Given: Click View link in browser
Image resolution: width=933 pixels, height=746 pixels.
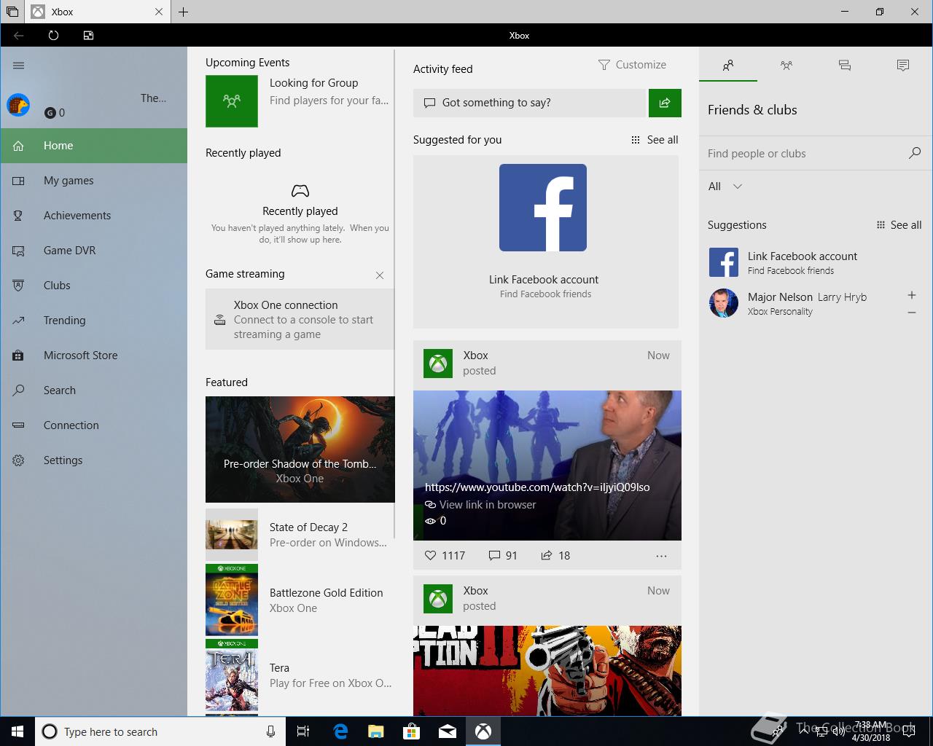Looking at the screenshot, I should pyautogui.click(x=480, y=505).
